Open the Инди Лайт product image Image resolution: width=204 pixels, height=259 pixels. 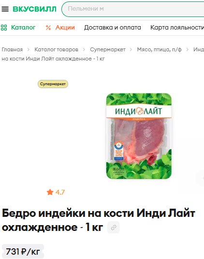pyautogui.click(x=139, y=136)
